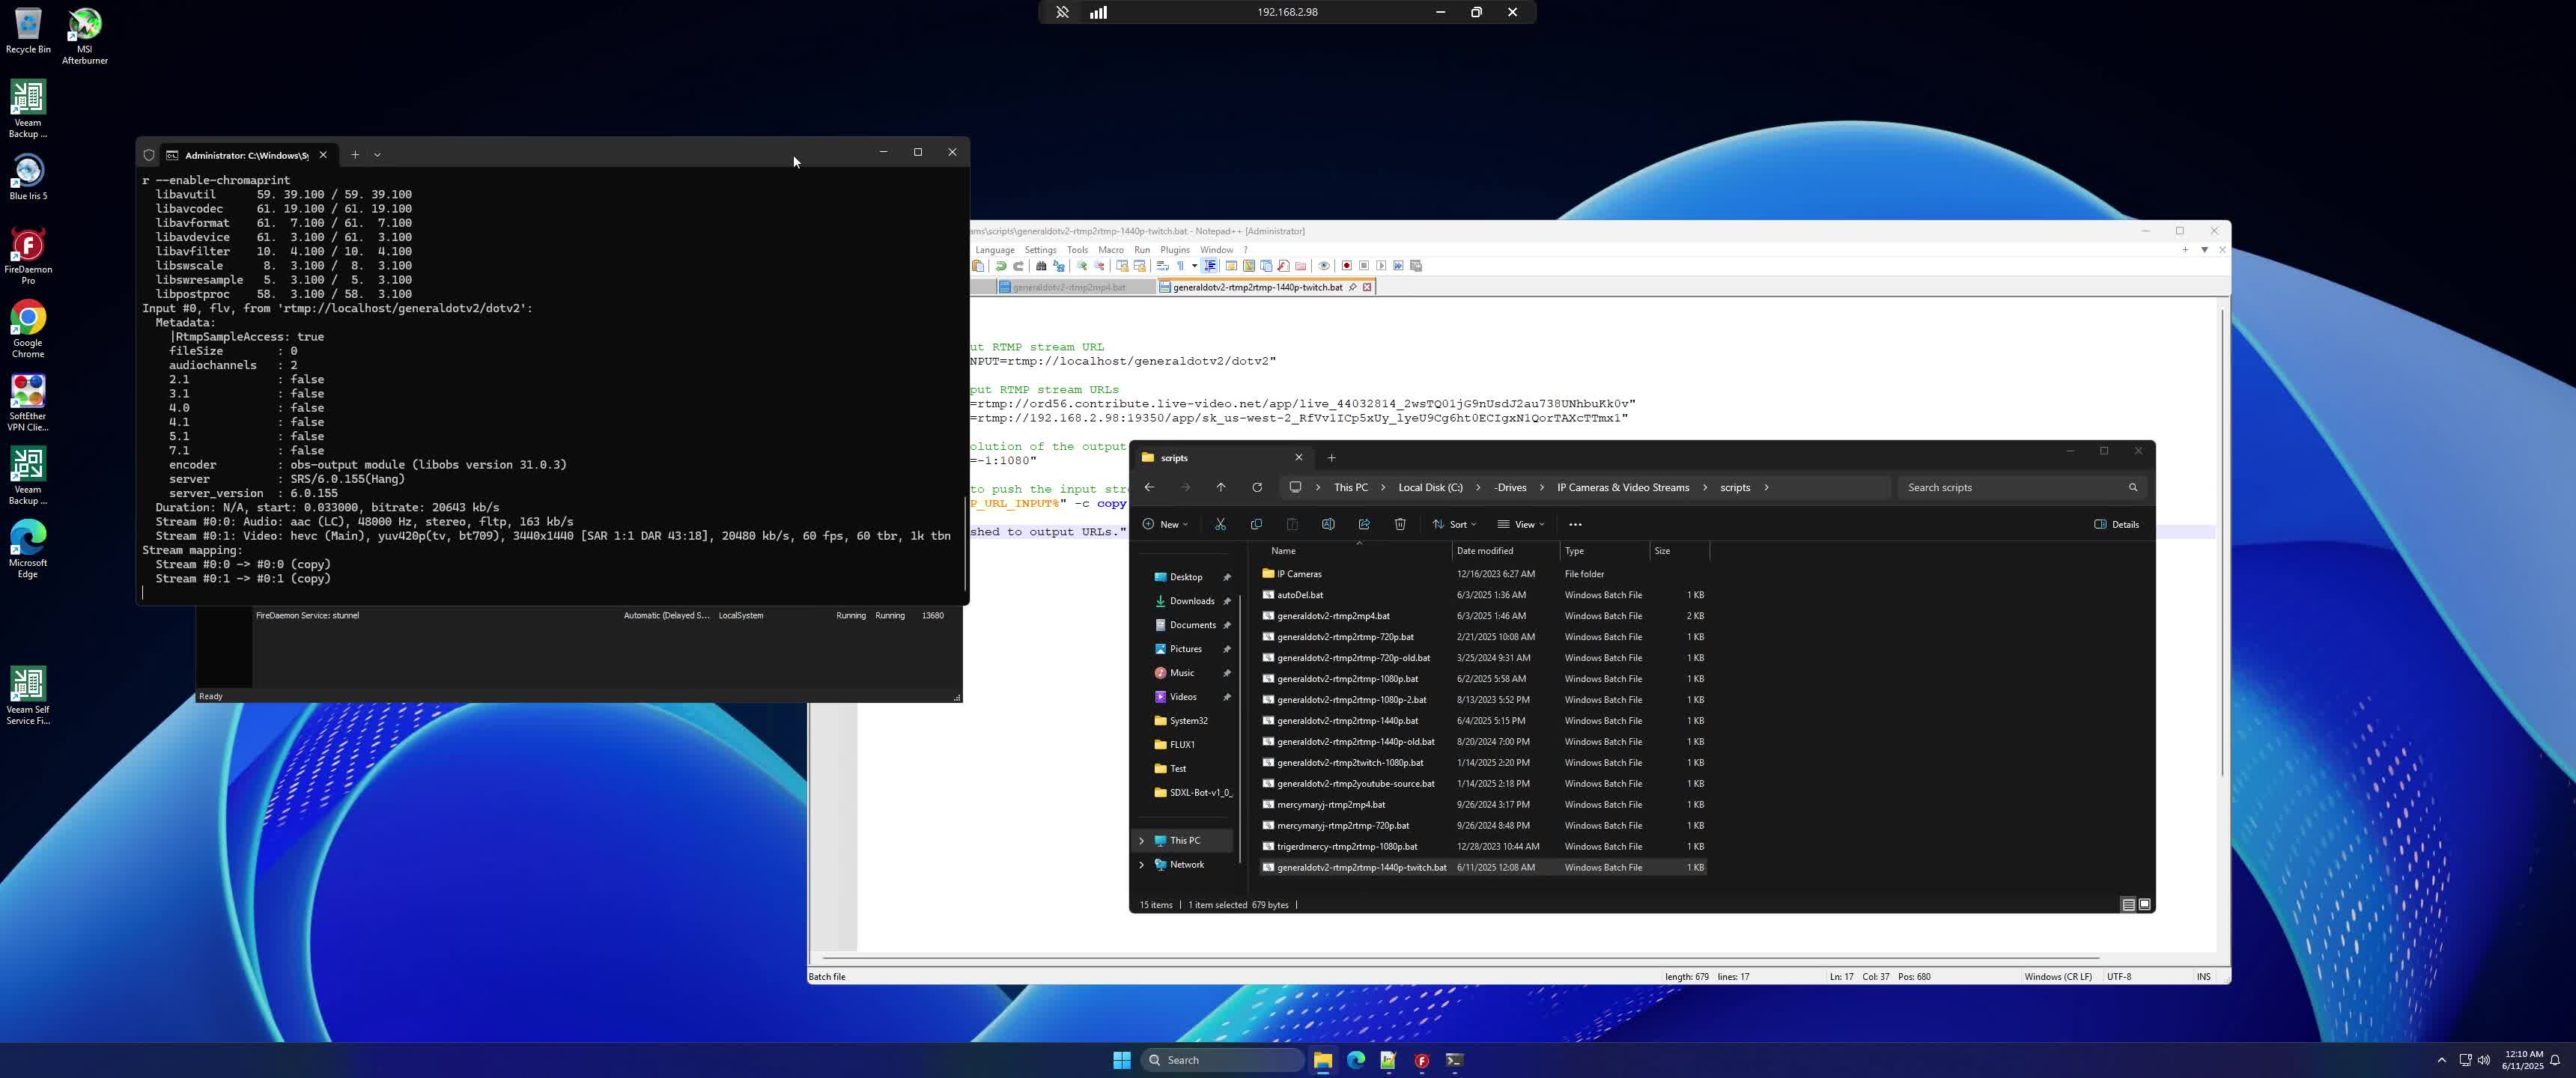The image size is (2576, 1078).
Task: Click the Delete trash icon in Explorer
Action: pyautogui.click(x=1400, y=524)
